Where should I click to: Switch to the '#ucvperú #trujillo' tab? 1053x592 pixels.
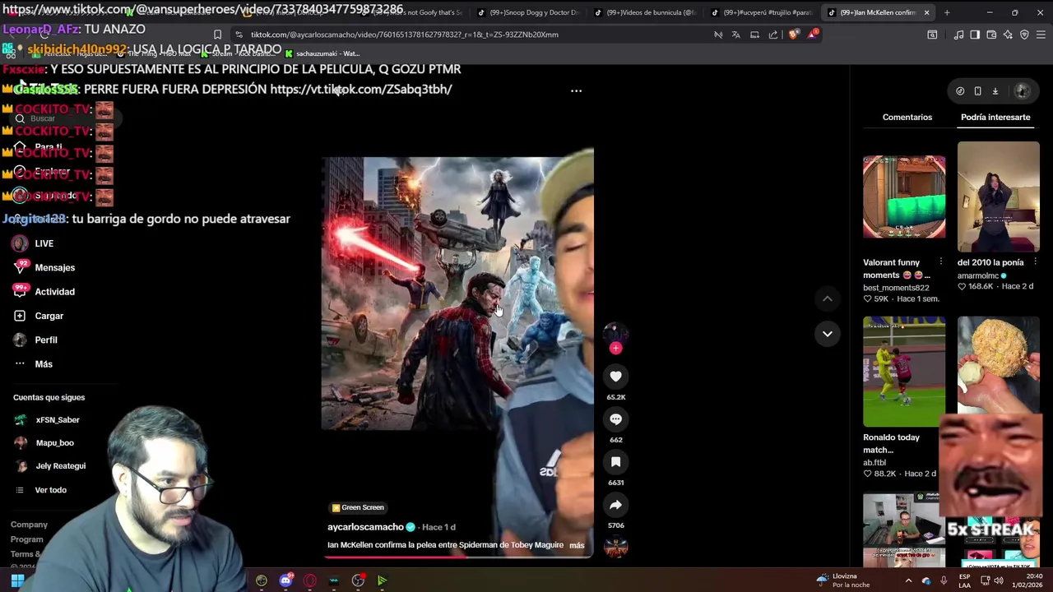[761, 12]
